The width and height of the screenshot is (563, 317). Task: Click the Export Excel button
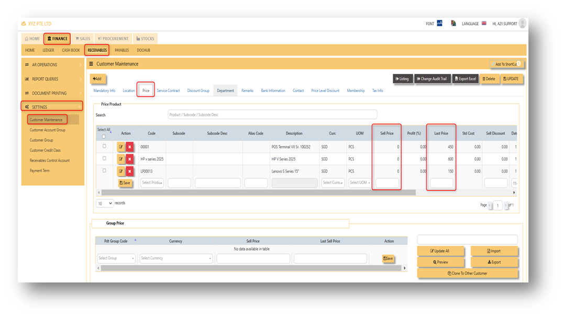pyautogui.click(x=465, y=79)
